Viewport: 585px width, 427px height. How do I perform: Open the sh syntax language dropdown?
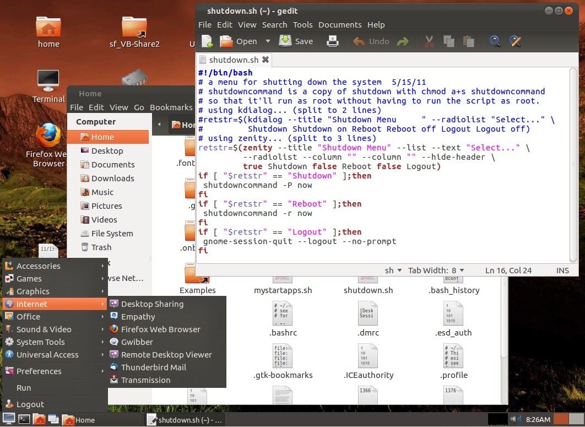tap(393, 270)
